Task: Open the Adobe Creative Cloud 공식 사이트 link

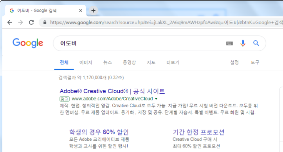Action: pyautogui.click(x=112, y=91)
